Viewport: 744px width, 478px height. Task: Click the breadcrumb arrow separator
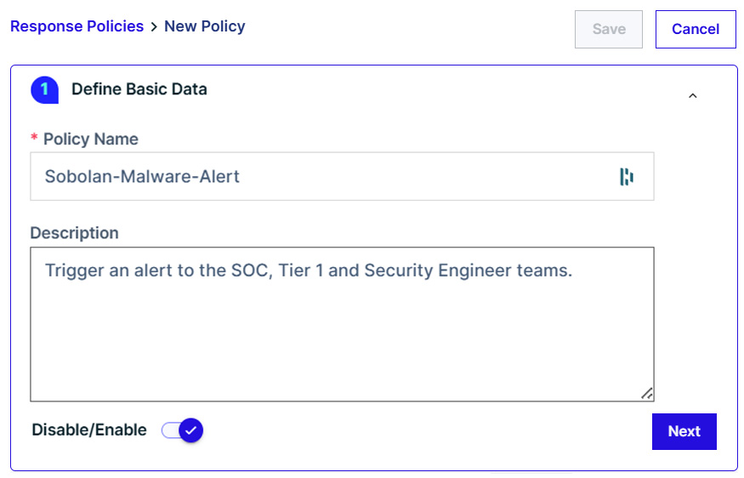click(x=154, y=27)
